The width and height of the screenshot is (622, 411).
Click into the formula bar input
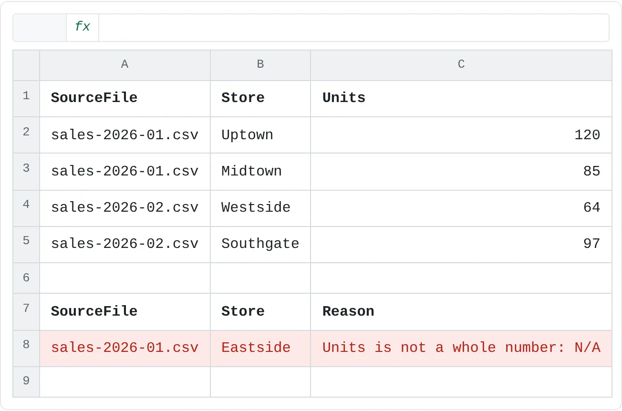(x=353, y=27)
